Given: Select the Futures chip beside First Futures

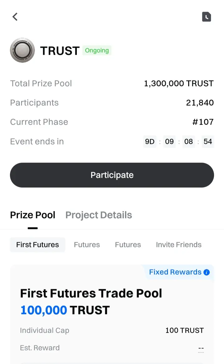Looking at the screenshot, I should click(x=87, y=245).
